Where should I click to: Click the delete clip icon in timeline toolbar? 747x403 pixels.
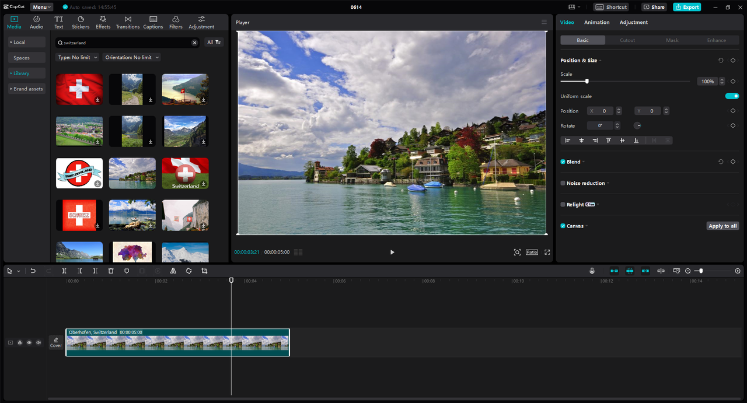(x=111, y=271)
